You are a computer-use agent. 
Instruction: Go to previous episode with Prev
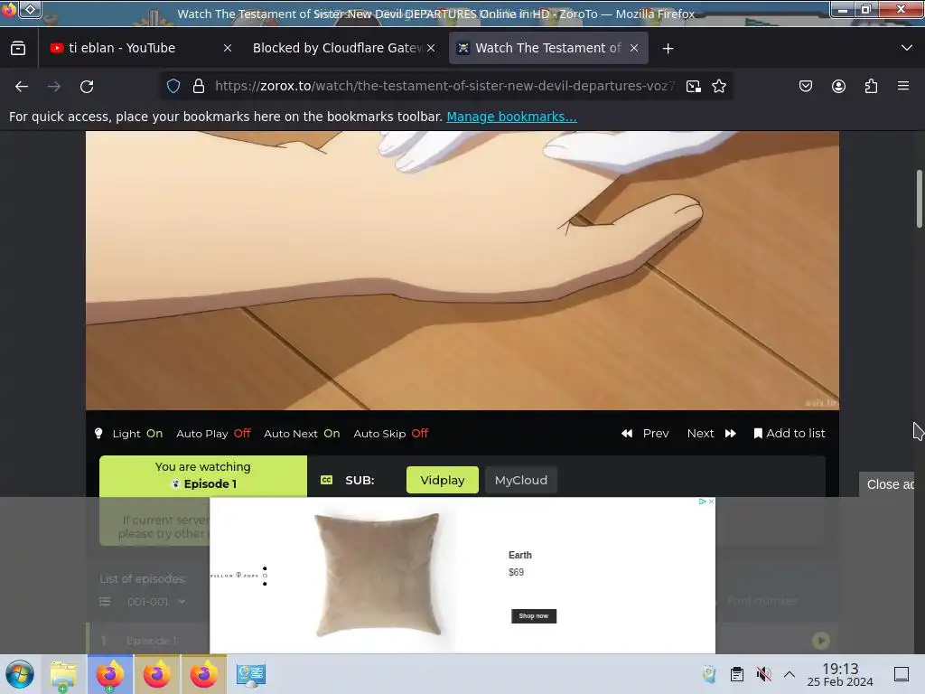645,434
